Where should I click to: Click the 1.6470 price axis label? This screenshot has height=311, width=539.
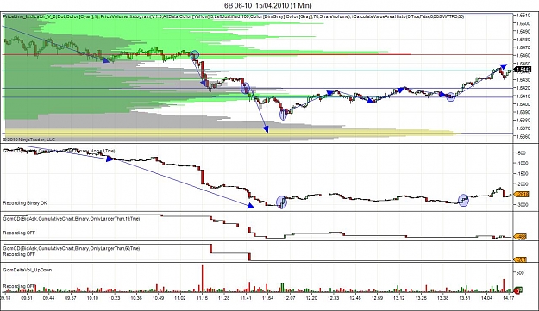click(x=523, y=47)
